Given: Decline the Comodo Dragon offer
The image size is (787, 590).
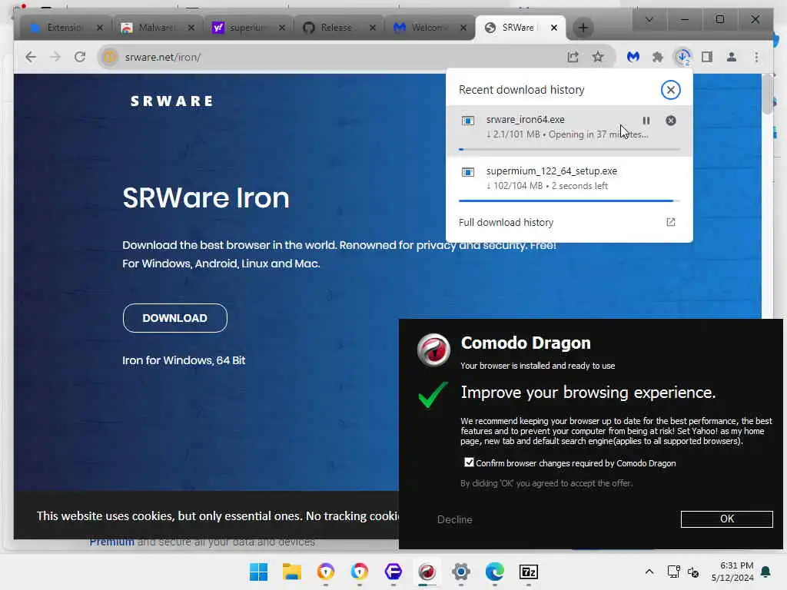Looking at the screenshot, I should [454, 520].
